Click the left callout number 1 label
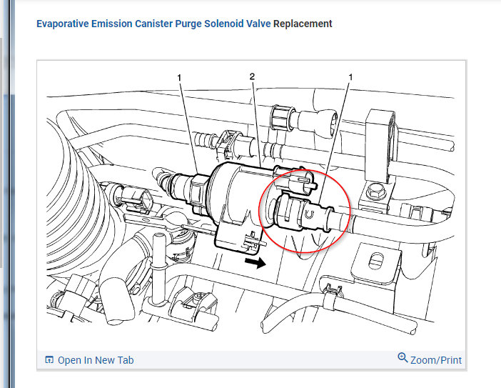 click(x=179, y=78)
